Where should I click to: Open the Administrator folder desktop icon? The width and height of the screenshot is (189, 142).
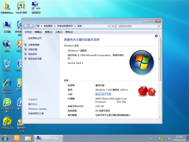7,7
